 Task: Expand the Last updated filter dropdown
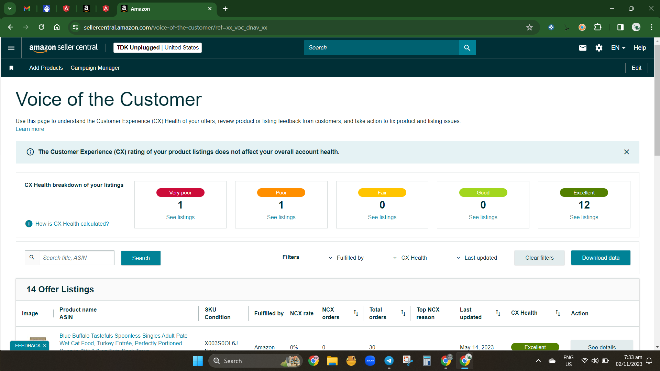476,258
